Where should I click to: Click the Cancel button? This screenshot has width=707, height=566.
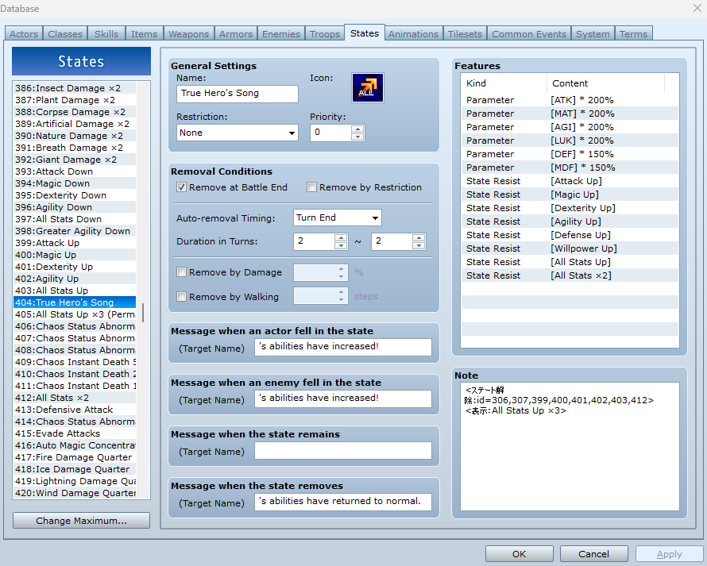(x=594, y=554)
